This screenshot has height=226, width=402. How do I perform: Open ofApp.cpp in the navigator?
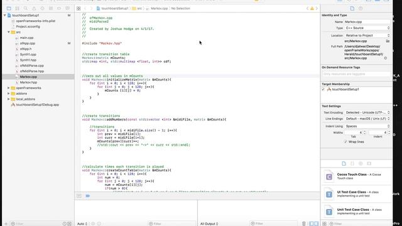(x=28, y=43)
